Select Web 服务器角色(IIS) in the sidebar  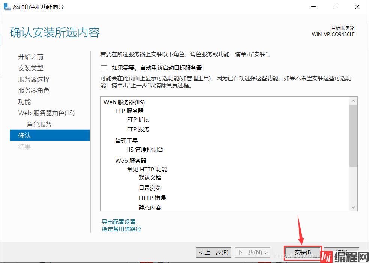click(46, 113)
